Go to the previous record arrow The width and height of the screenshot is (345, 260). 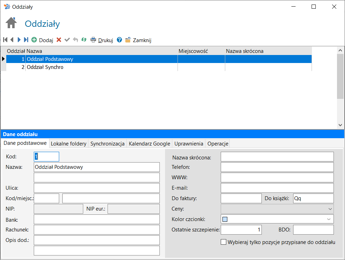tap(12, 40)
